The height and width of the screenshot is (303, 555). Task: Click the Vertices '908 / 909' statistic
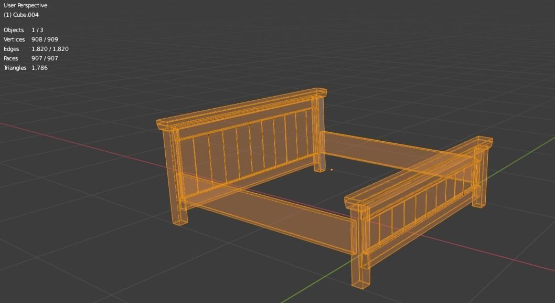point(45,39)
